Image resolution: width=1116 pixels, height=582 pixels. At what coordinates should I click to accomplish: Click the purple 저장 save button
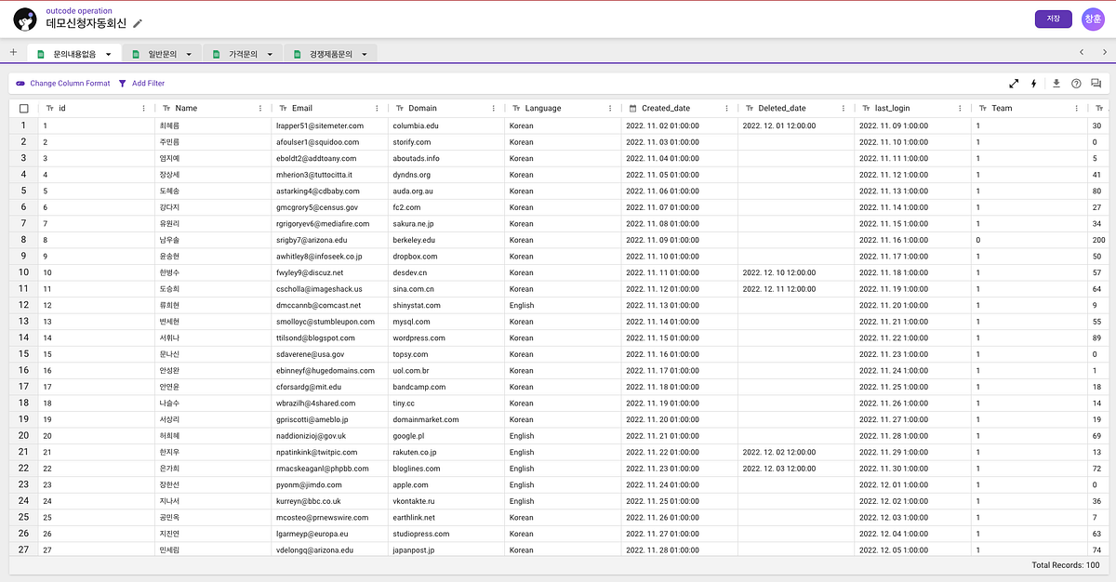pyautogui.click(x=1053, y=19)
